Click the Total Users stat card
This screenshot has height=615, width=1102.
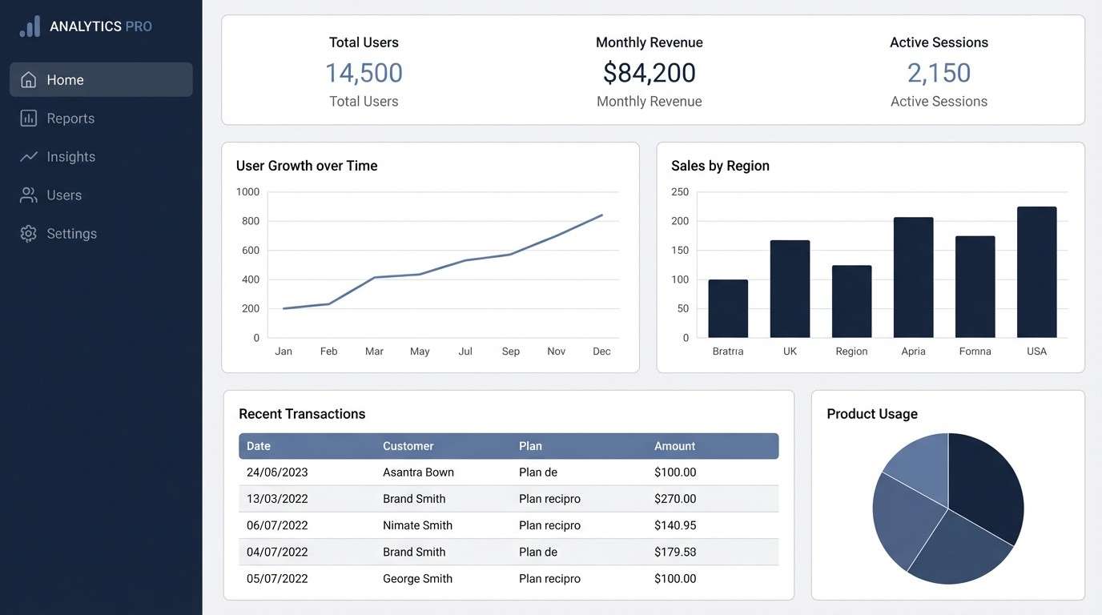click(364, 72)
